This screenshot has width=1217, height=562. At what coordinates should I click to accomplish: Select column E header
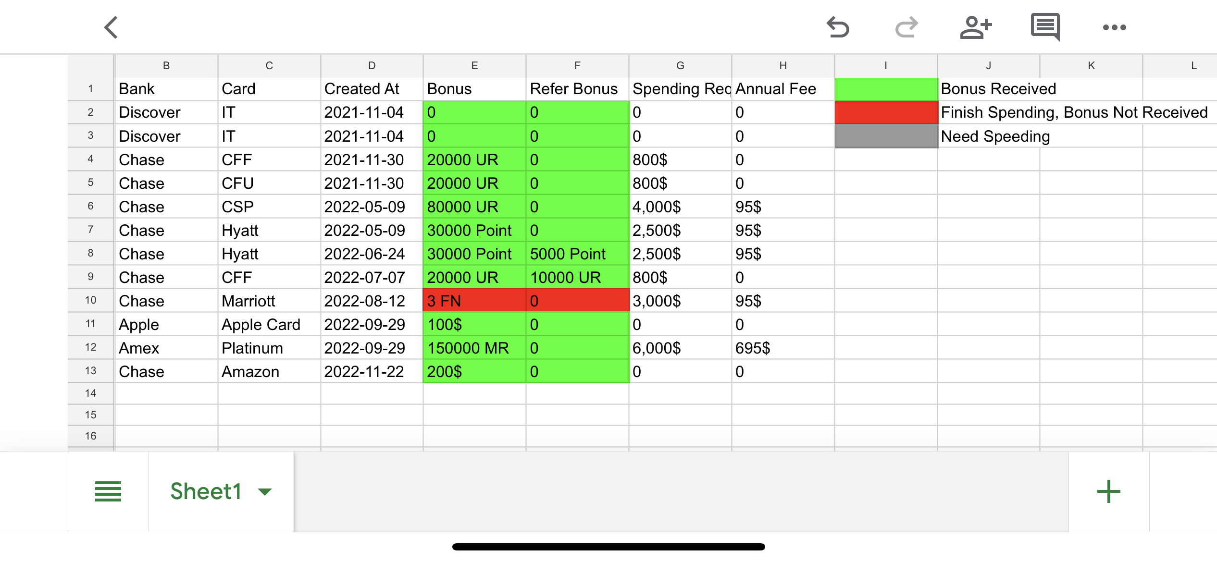point(474,66)
